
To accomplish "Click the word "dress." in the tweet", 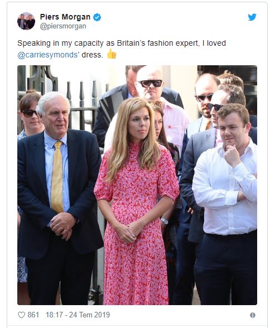I will 92,55.
